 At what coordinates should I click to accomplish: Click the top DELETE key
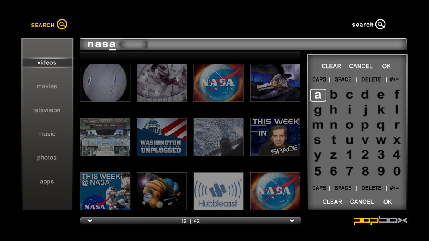click(x=371, y=79)
